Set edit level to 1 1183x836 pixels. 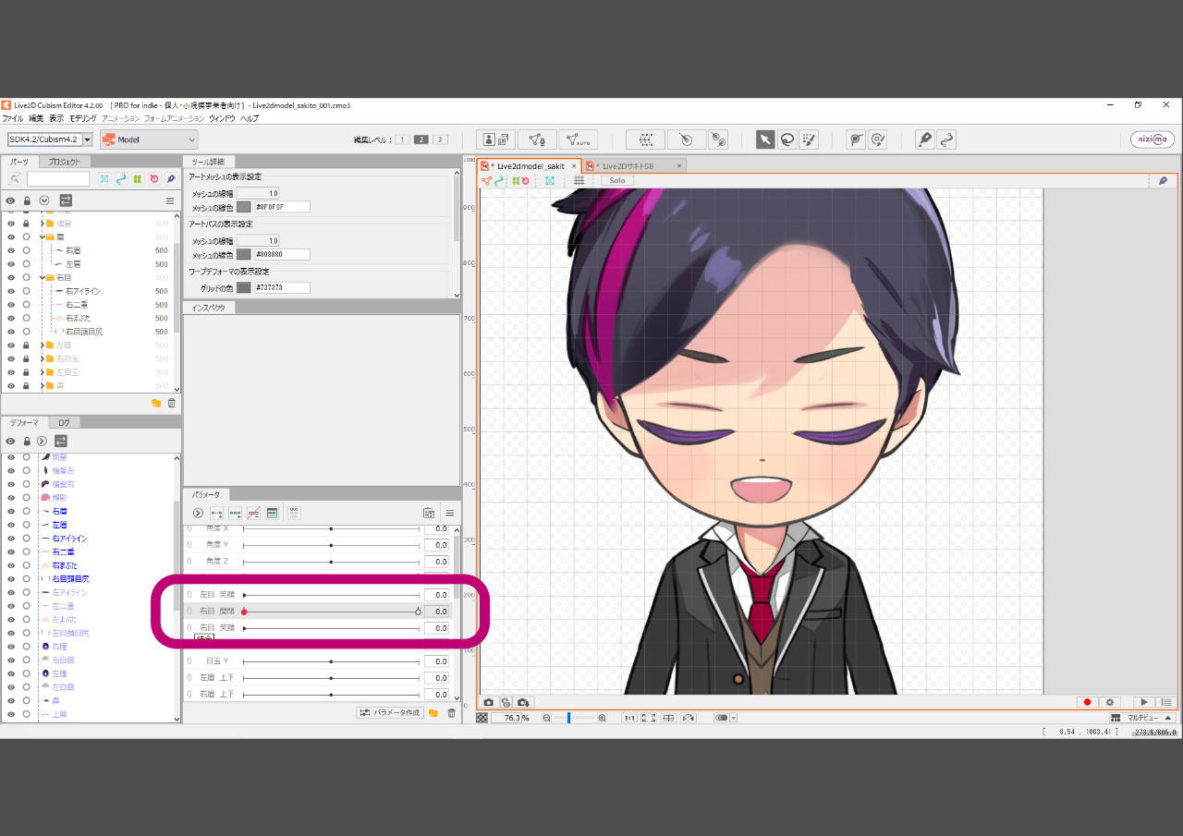click(x=402, y=139)
